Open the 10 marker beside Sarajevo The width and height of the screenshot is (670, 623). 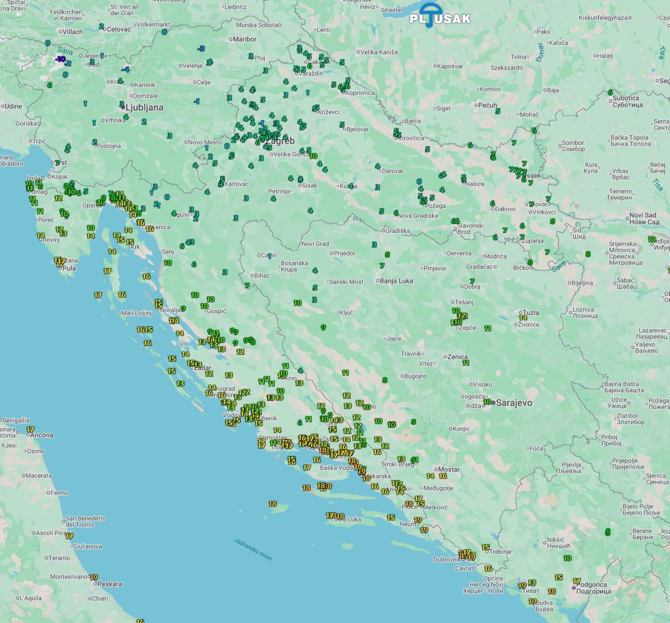click(487, 402)
